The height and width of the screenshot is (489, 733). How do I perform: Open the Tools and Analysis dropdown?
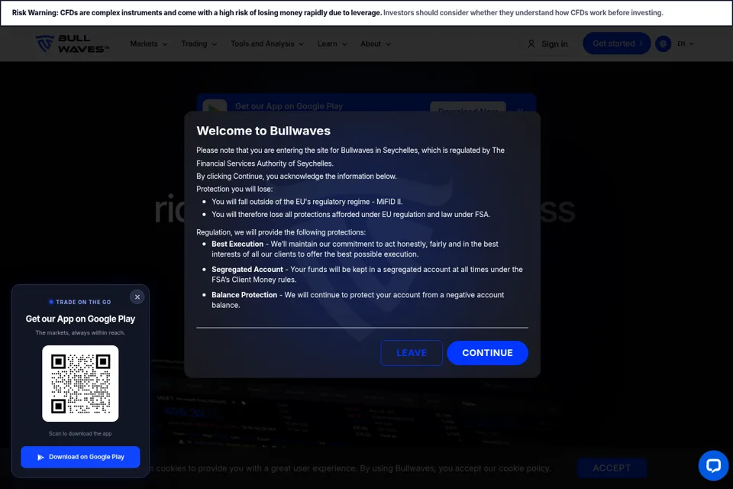pos(267,44)
